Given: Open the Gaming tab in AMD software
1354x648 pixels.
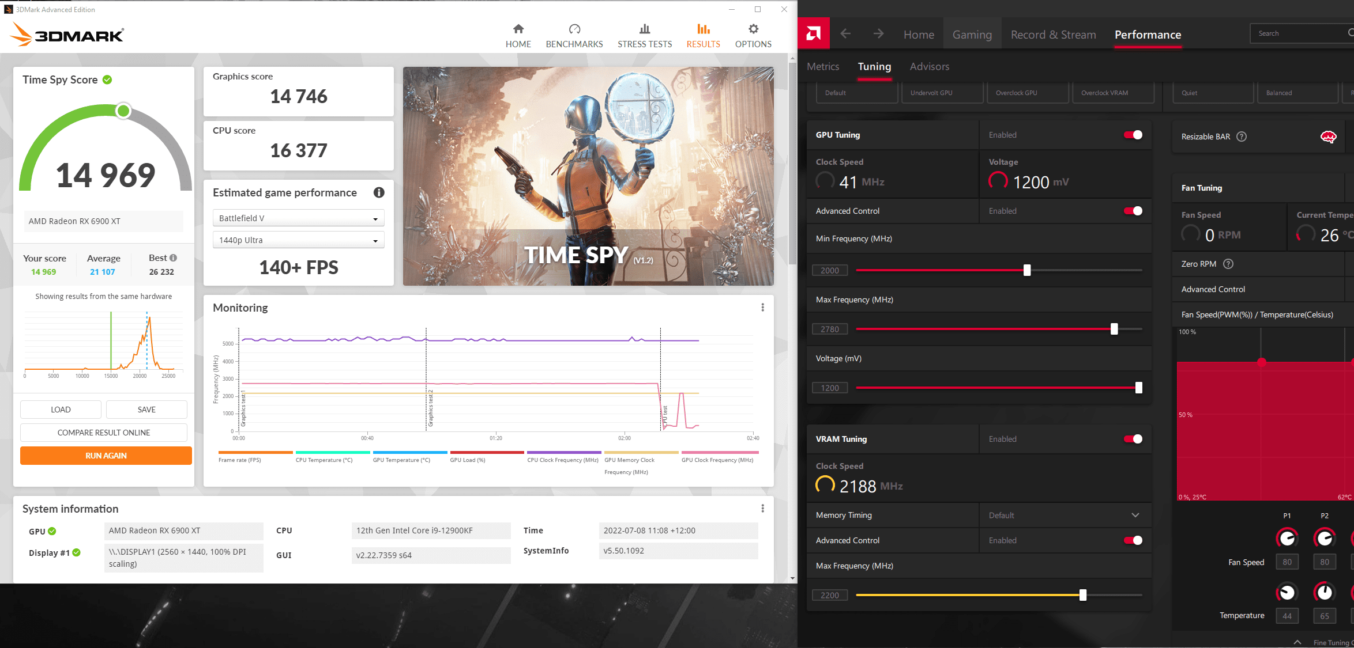Looking at the screenshot, I should (x=972, y=35).
